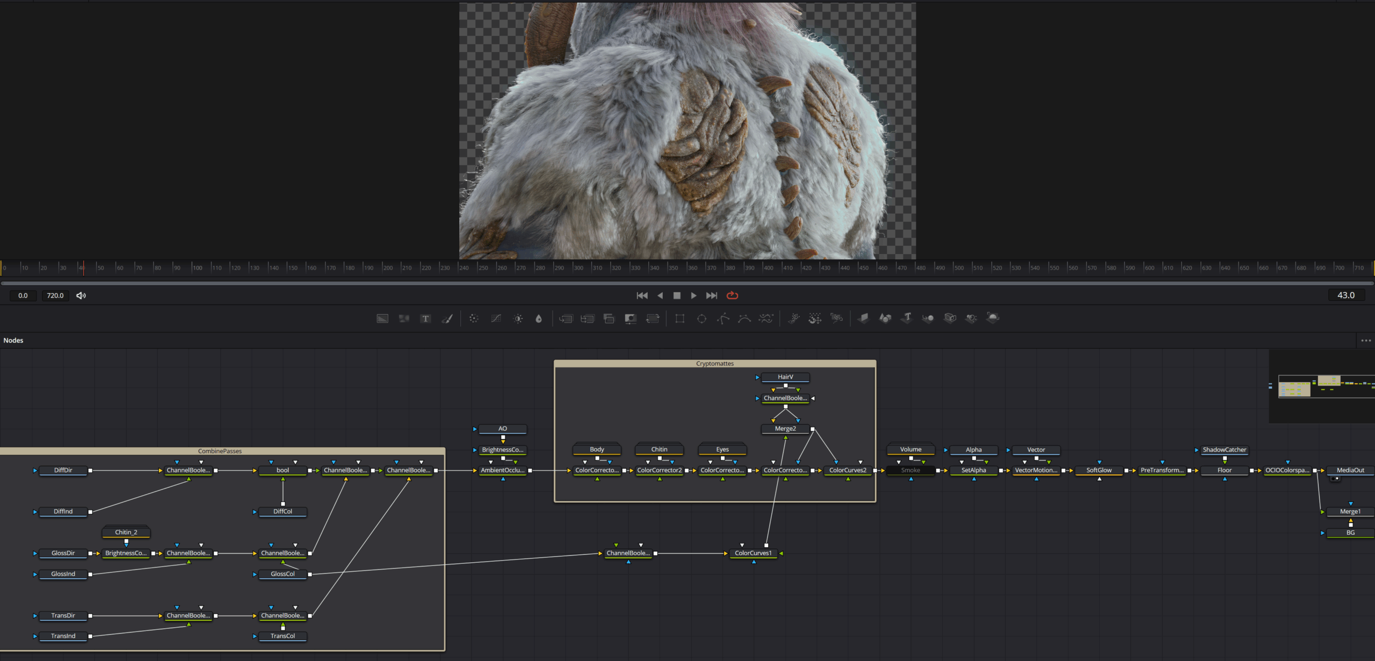Screen dimensions: 1375x661
Task: Click the Cryptomattes underlay title bar
Action: click(x=714, y=364)
